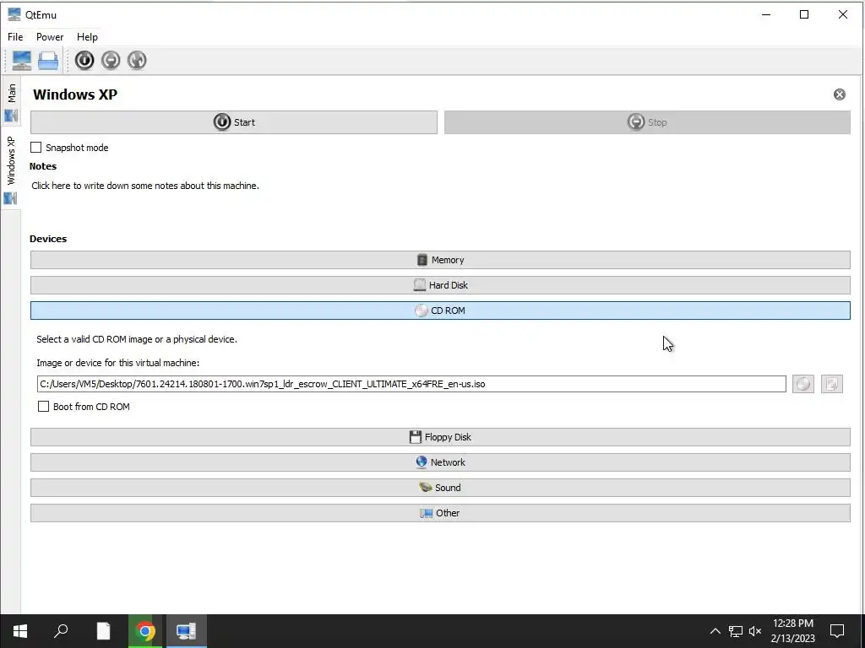Image resolution: width=865 pixels, height=648 pixels.
Task: Click the browse CD image file icon
Action: pyautogui.click(x=832, y=384)
